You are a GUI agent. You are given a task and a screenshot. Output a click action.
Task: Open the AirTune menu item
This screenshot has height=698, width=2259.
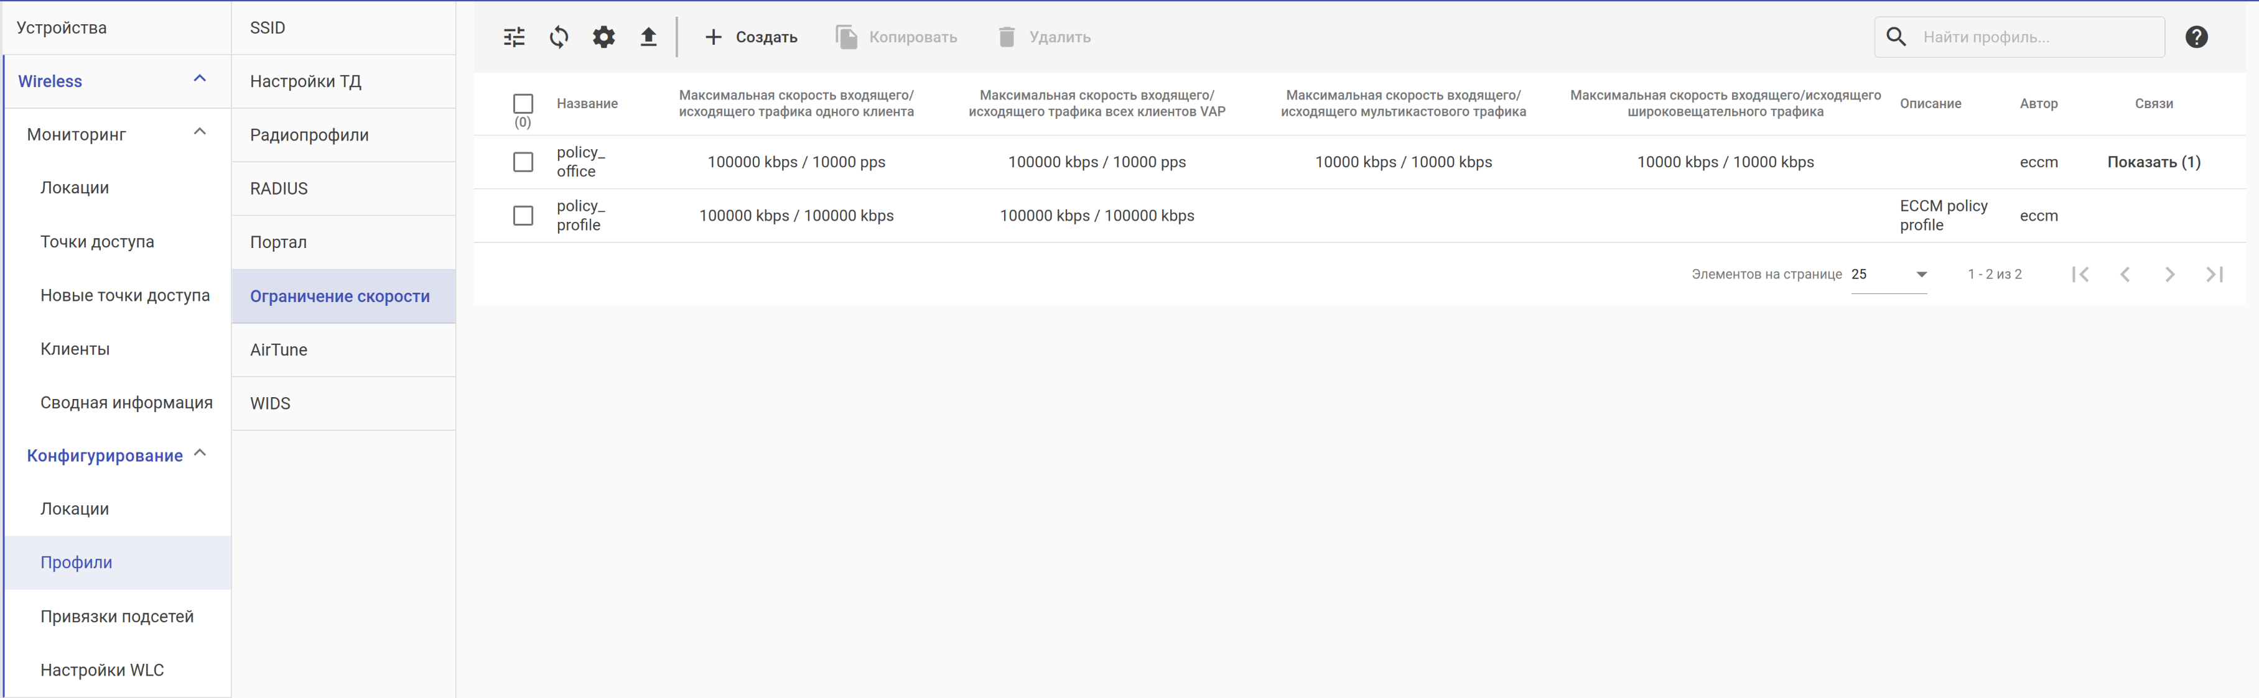click(279, 349)
